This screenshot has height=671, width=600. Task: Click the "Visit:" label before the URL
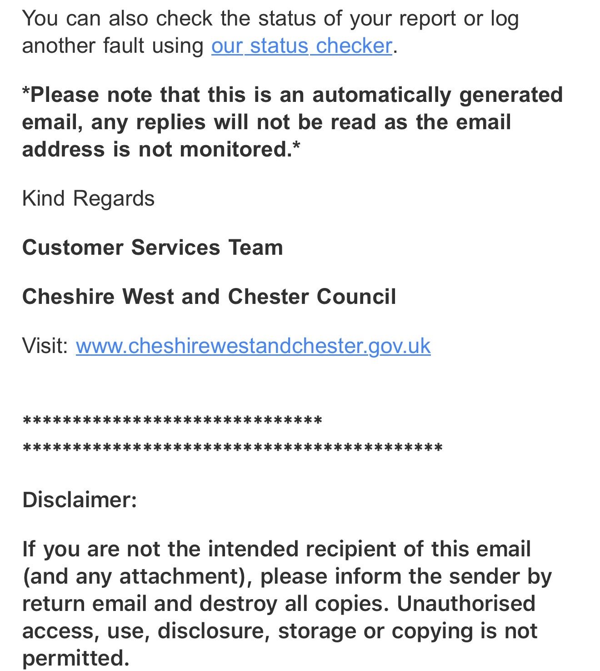45,346
